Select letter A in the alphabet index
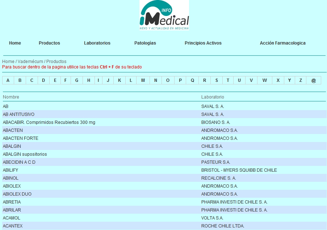327x230 pixels. tap(7, 80)
